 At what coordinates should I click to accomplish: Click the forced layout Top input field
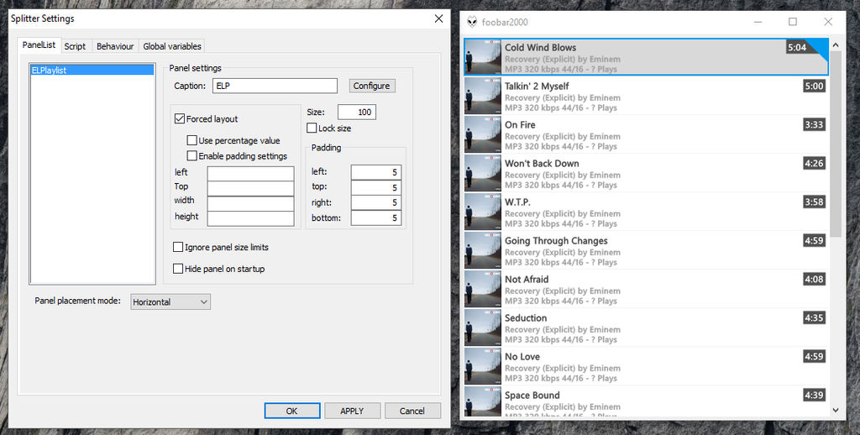(250, 188)
